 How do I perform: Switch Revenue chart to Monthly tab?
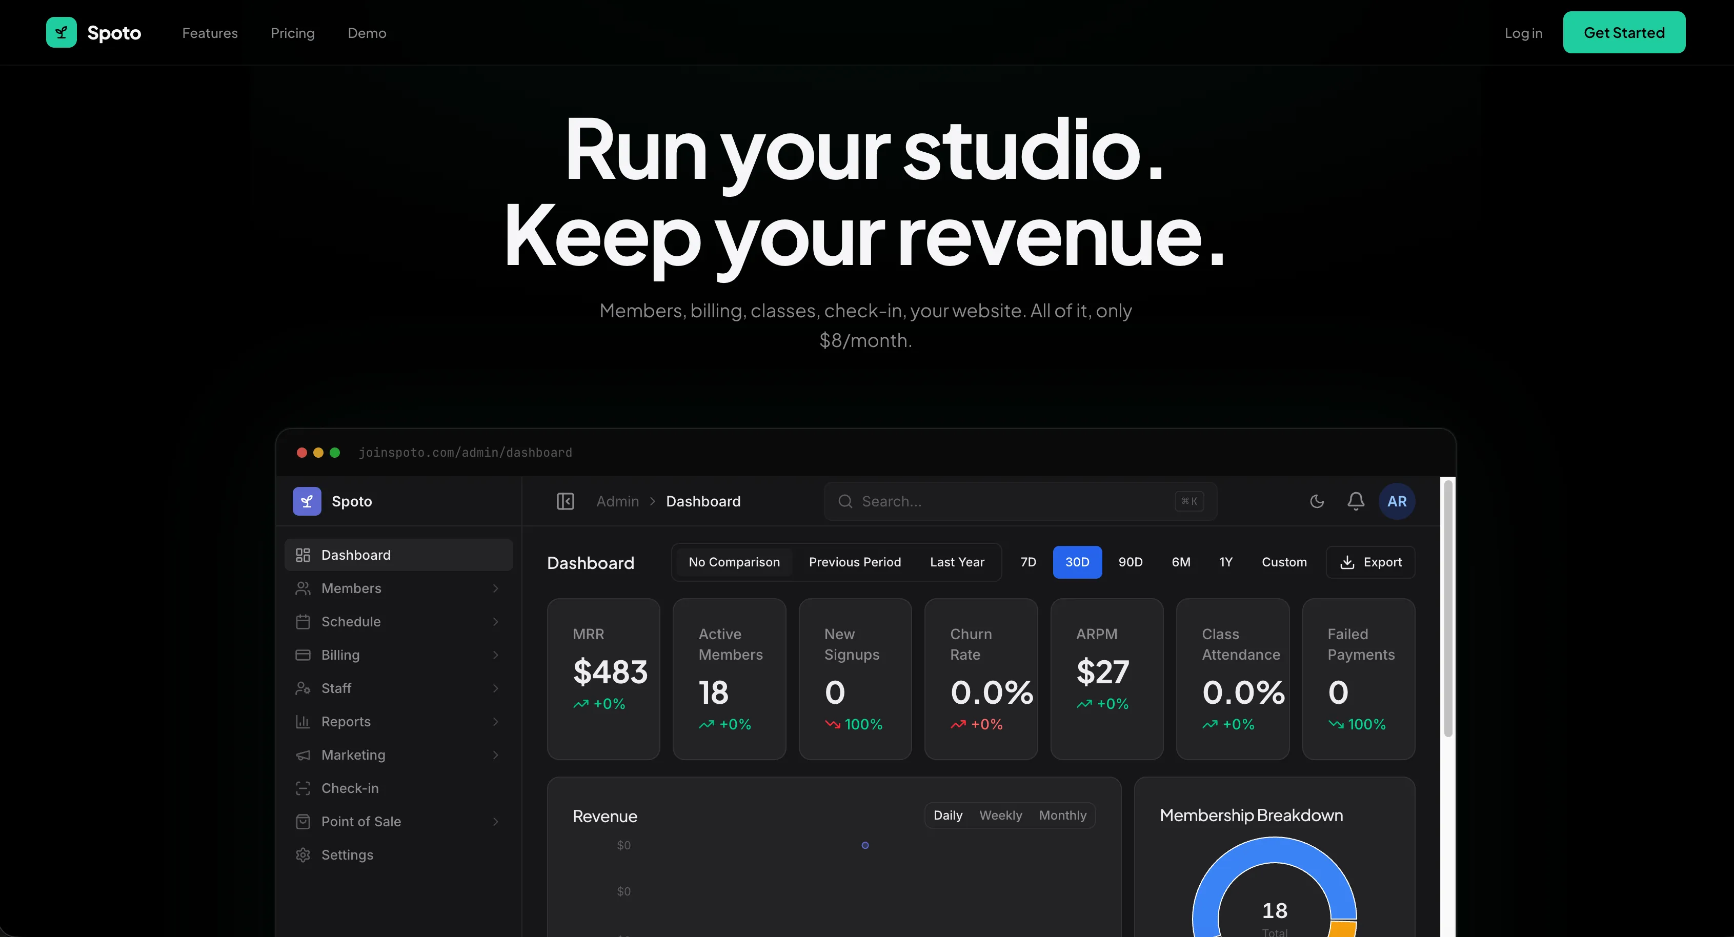coord(1063,815)
